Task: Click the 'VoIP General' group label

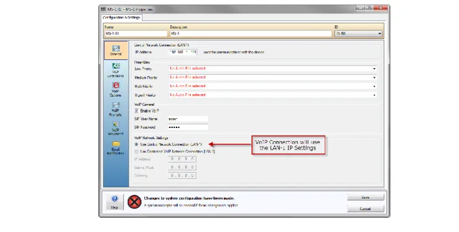Action: tap(144, 105)
